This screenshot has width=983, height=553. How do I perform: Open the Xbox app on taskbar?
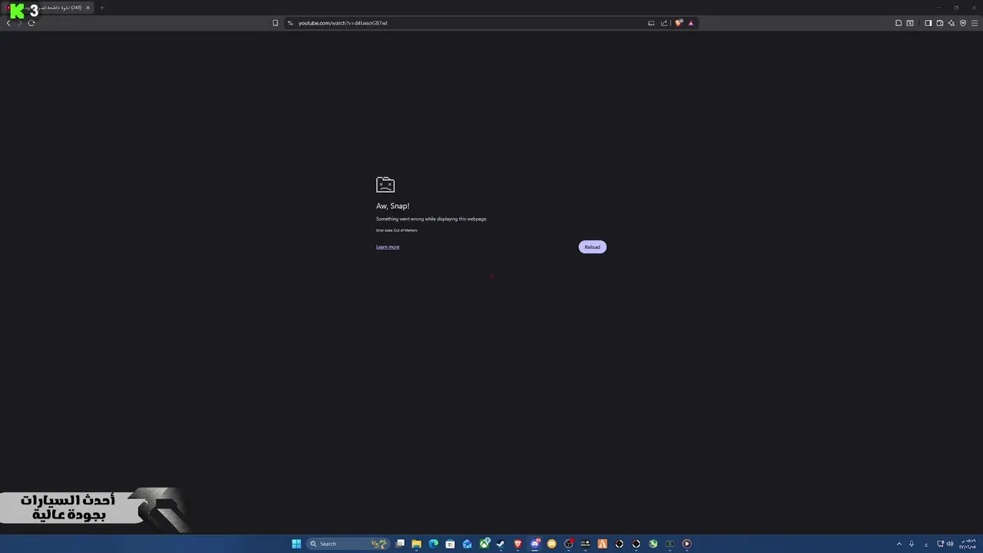[484, 544]
